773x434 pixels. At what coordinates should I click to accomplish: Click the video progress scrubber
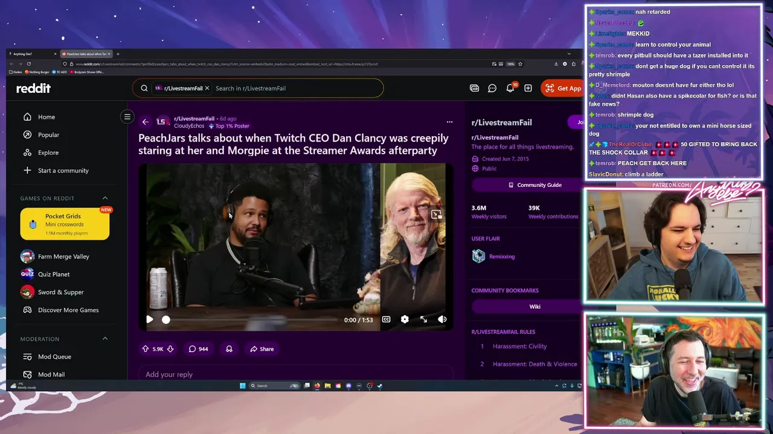point(166,319)
